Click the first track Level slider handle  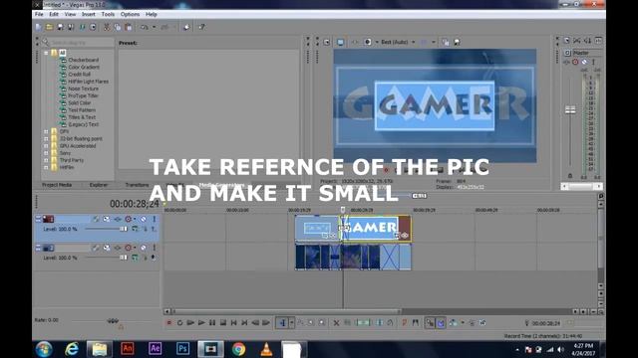coord(124,230)
